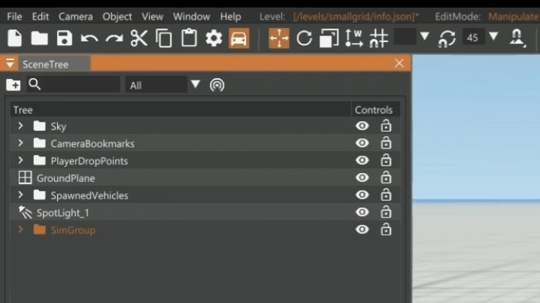Toggle rotation snapping magnet icon
This screenshot has height=303, width=540.
click(447, 38)
